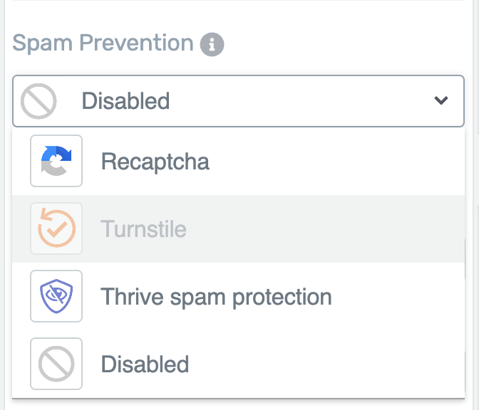The image size is (479, 410).
Task: Select the Recaptcha option label
Action: tap(155, 162)
